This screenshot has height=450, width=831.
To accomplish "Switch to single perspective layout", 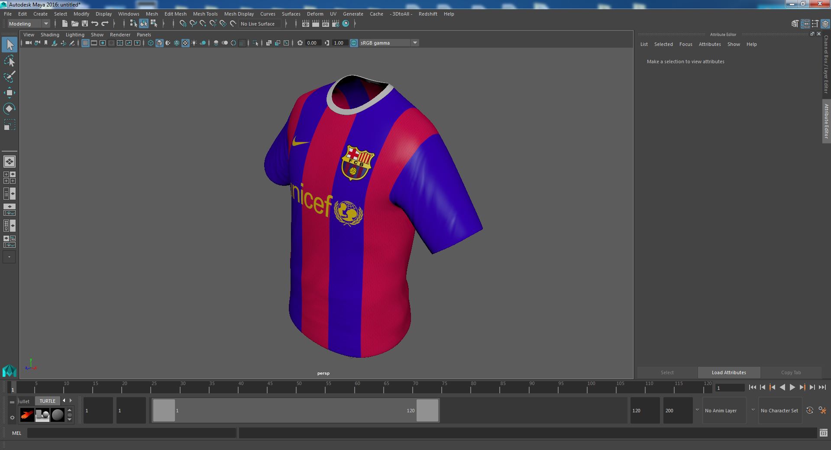I will (x=10, y=162).
